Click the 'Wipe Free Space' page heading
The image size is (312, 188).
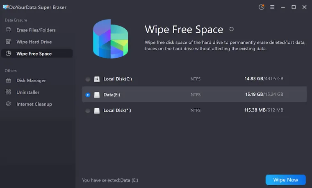pos(184,29)
